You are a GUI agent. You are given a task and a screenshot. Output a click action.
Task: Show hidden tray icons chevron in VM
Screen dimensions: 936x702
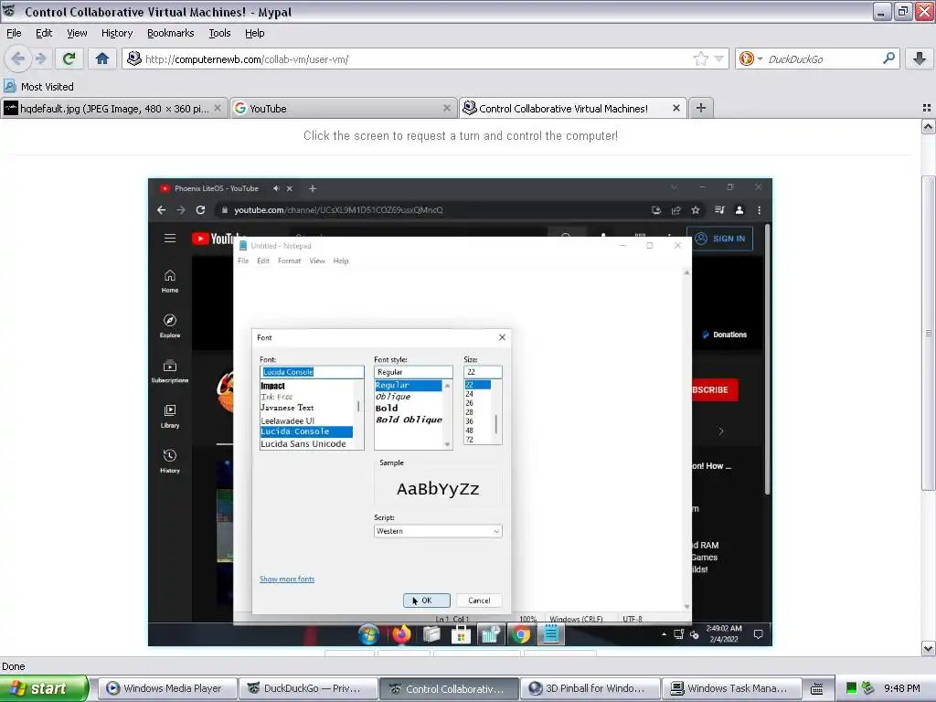click(x=664, y=634)
